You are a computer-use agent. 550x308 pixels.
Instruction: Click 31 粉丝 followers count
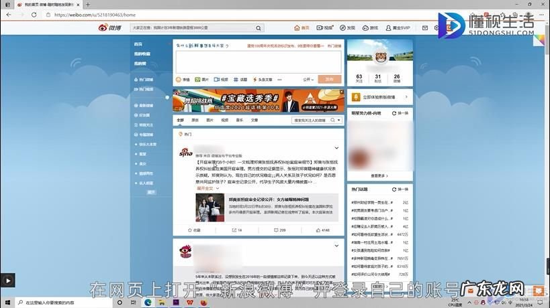[x=378, y=78]
